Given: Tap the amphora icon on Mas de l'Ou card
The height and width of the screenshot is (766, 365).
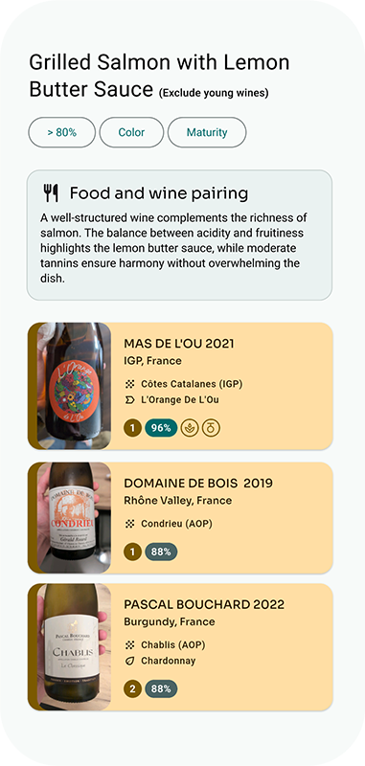Looking at the screenshot, I should click(211, 428).
